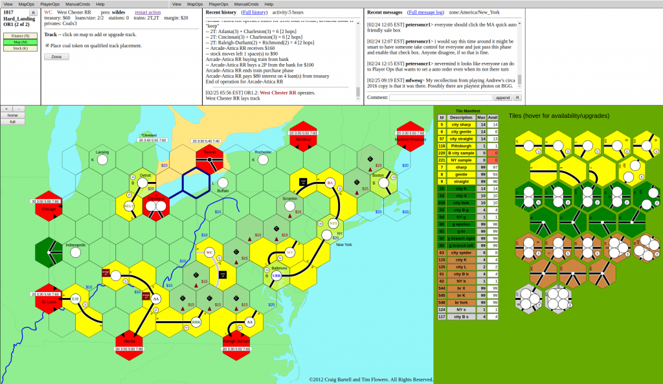This screenshot has width=663, height=384.
Task: Click the red Chicago off-board hex
Action: pos(48,206)
